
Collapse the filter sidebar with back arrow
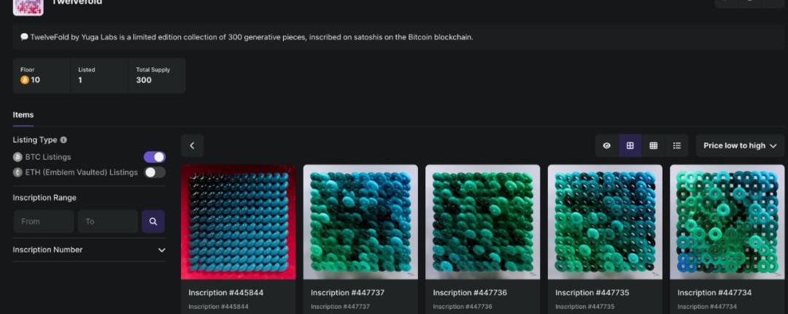(x=192, y=146)
